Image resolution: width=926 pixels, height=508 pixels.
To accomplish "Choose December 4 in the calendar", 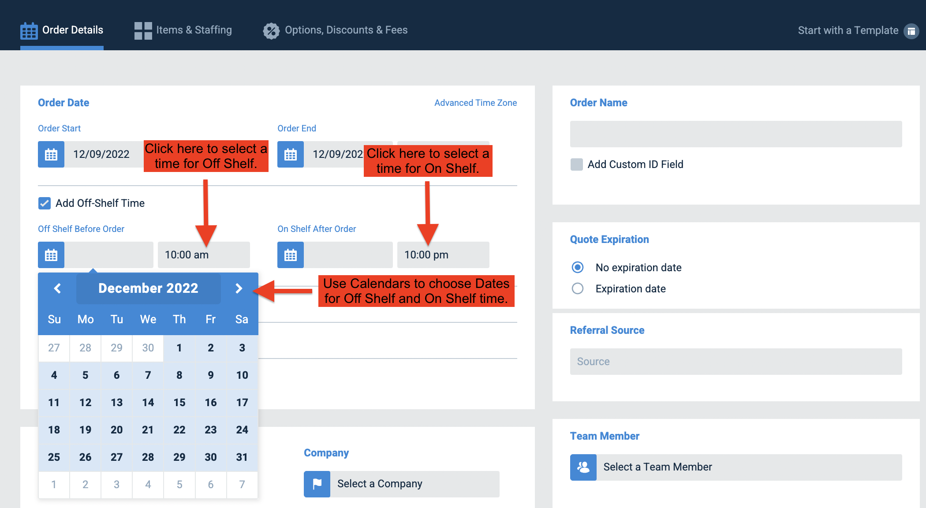I will tap(54, 375).
